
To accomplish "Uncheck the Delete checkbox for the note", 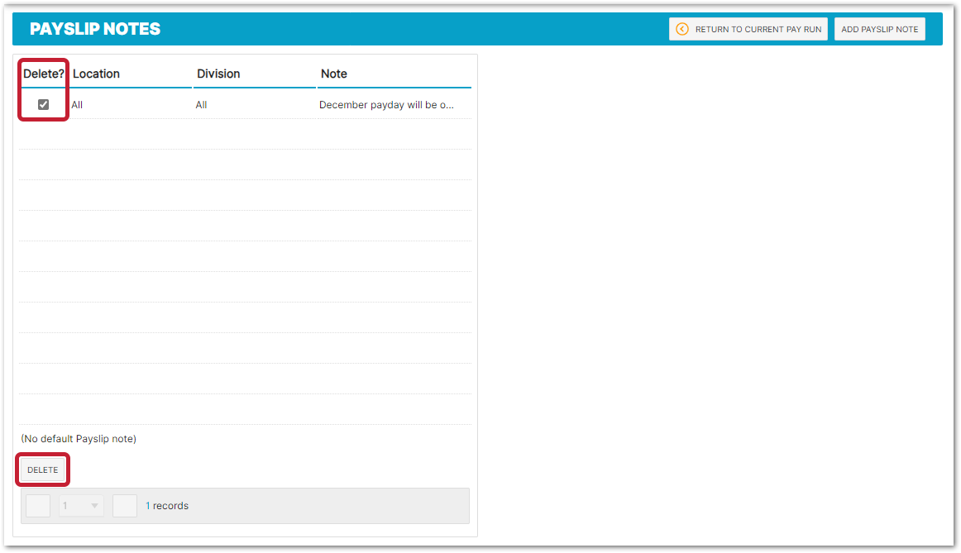I will tap(44, 105).
